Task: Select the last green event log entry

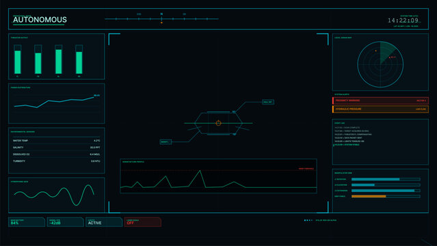Action: pos(347,145)
